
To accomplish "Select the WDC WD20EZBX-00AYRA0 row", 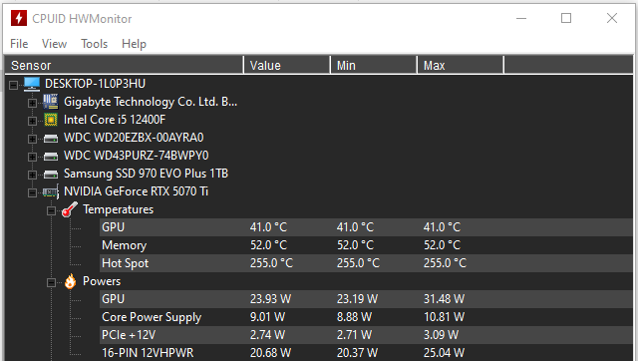I will click(134, 138).
